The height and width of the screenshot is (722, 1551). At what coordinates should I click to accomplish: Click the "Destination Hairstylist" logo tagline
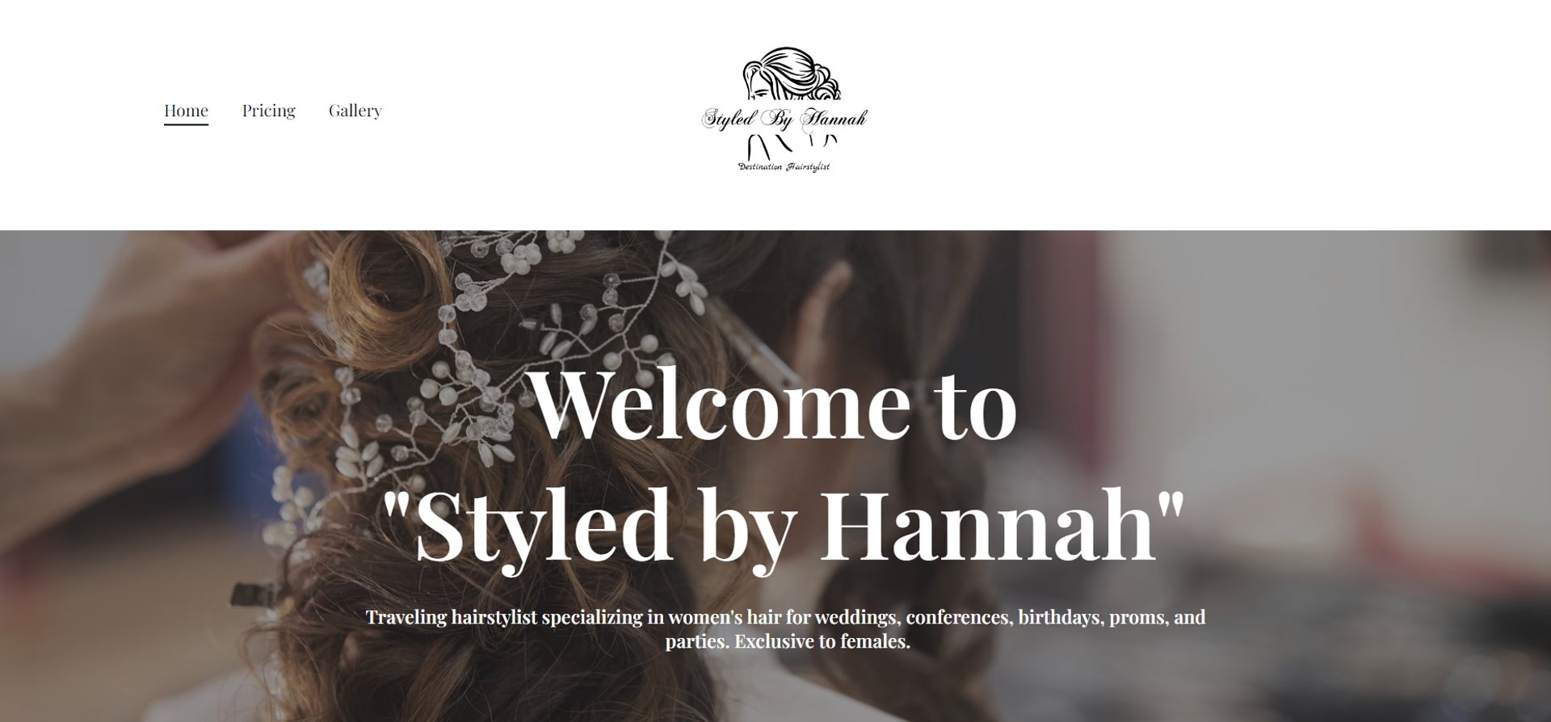point(784,166)
